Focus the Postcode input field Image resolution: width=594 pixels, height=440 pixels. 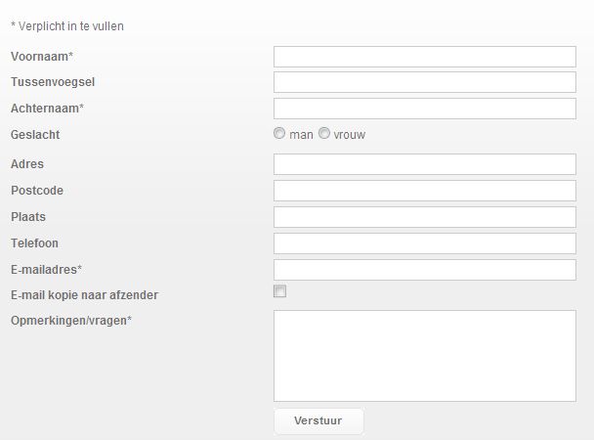coord(425,191)
